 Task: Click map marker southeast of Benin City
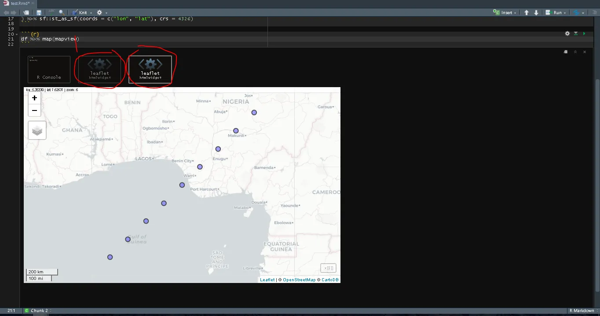pos(200,167)
